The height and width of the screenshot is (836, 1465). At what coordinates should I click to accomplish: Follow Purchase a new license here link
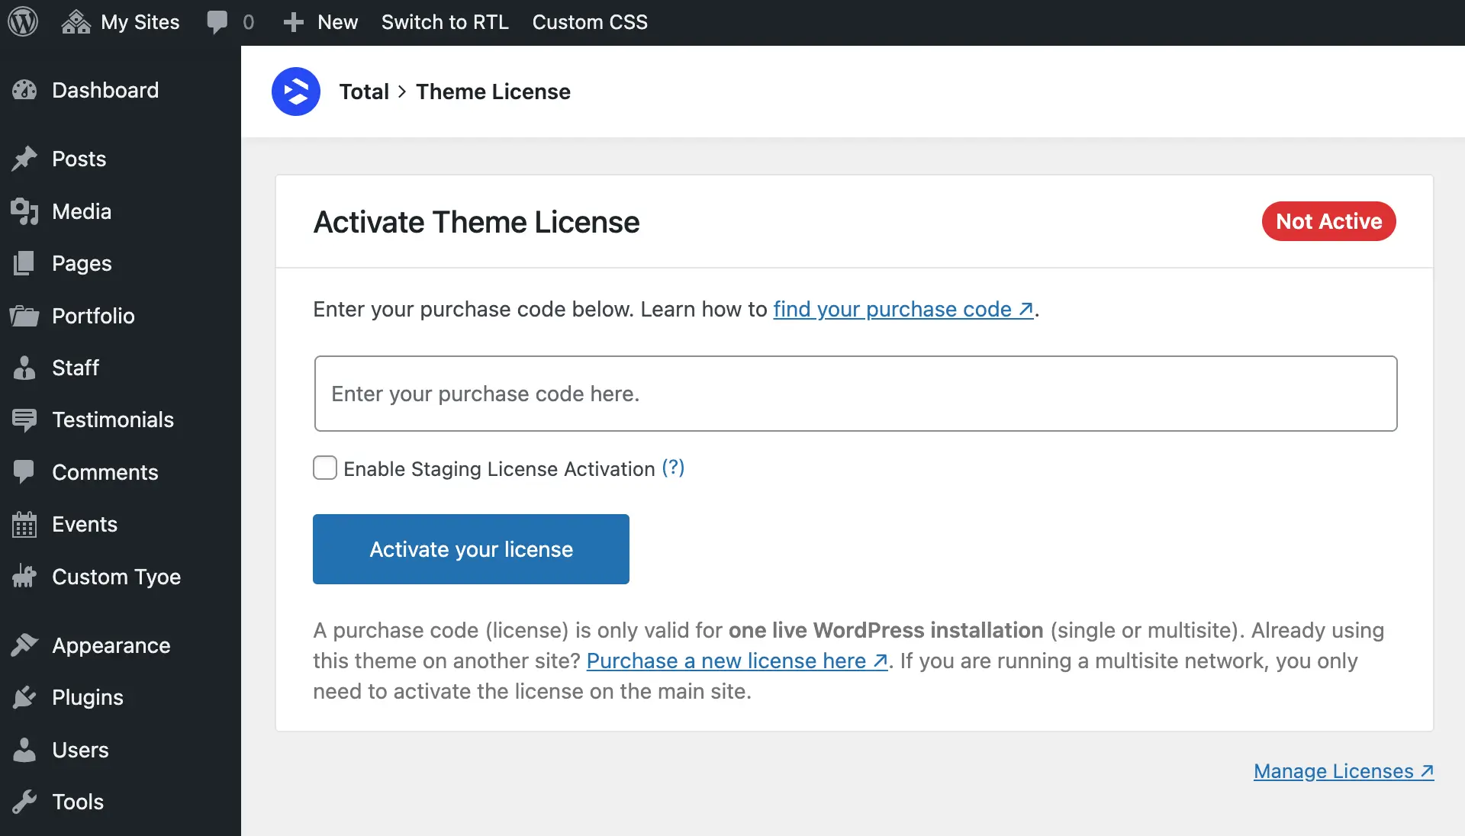[x=736, y=661]
